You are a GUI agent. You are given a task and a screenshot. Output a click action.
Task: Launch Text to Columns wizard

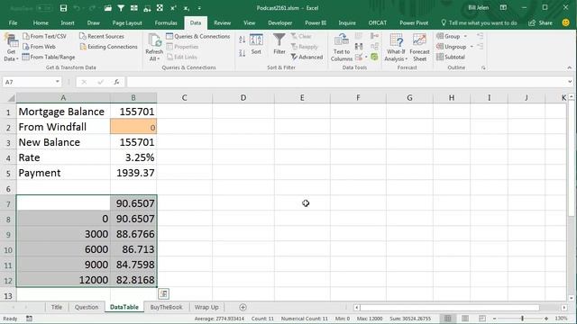[x=342, y=48]
